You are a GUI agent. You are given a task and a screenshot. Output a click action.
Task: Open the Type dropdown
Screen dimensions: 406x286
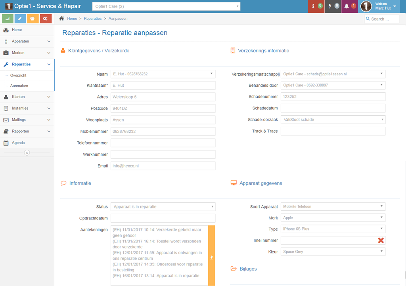click(x=333, y=229)
